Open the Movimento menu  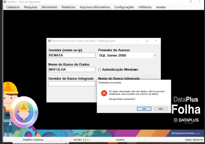click(49, 7)
